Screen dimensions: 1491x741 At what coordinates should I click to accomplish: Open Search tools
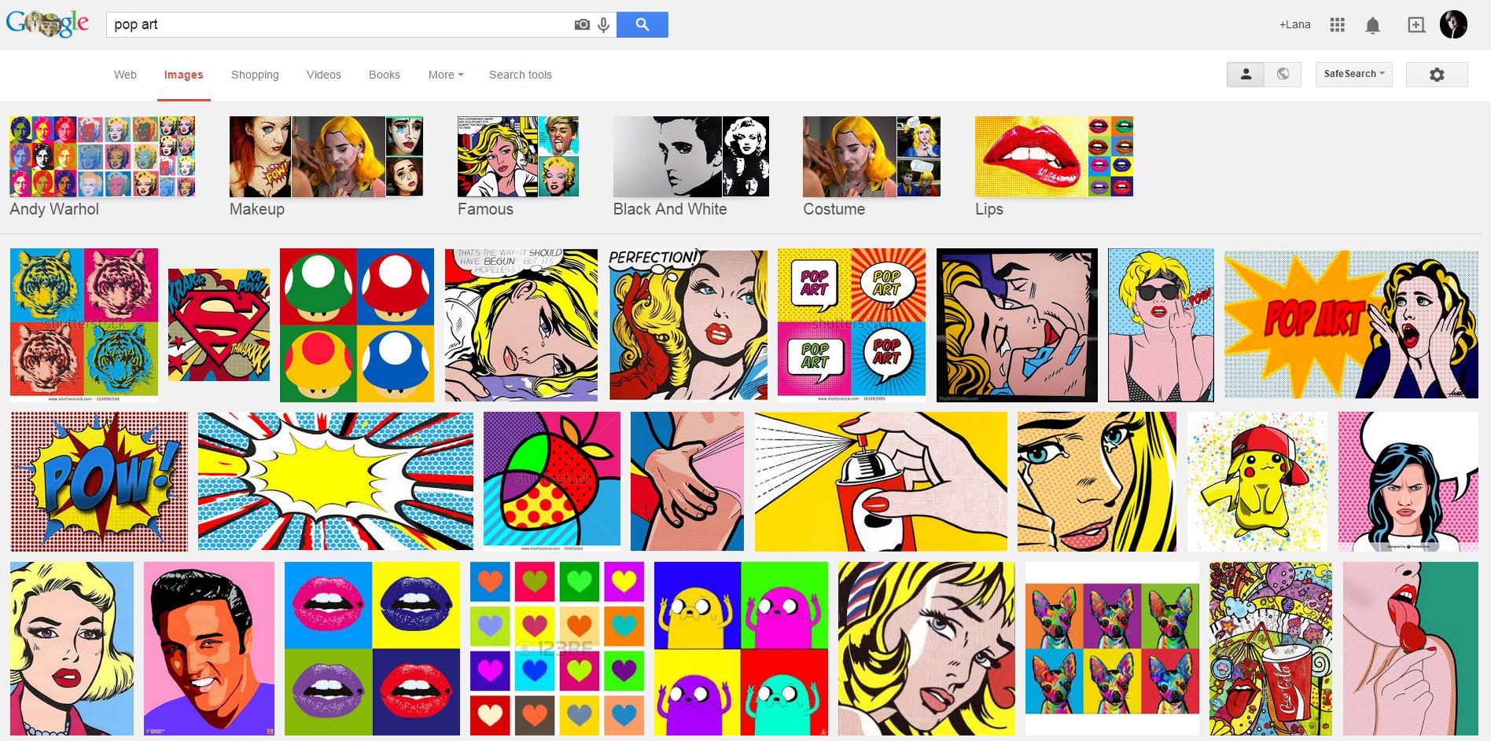(521, 75)
